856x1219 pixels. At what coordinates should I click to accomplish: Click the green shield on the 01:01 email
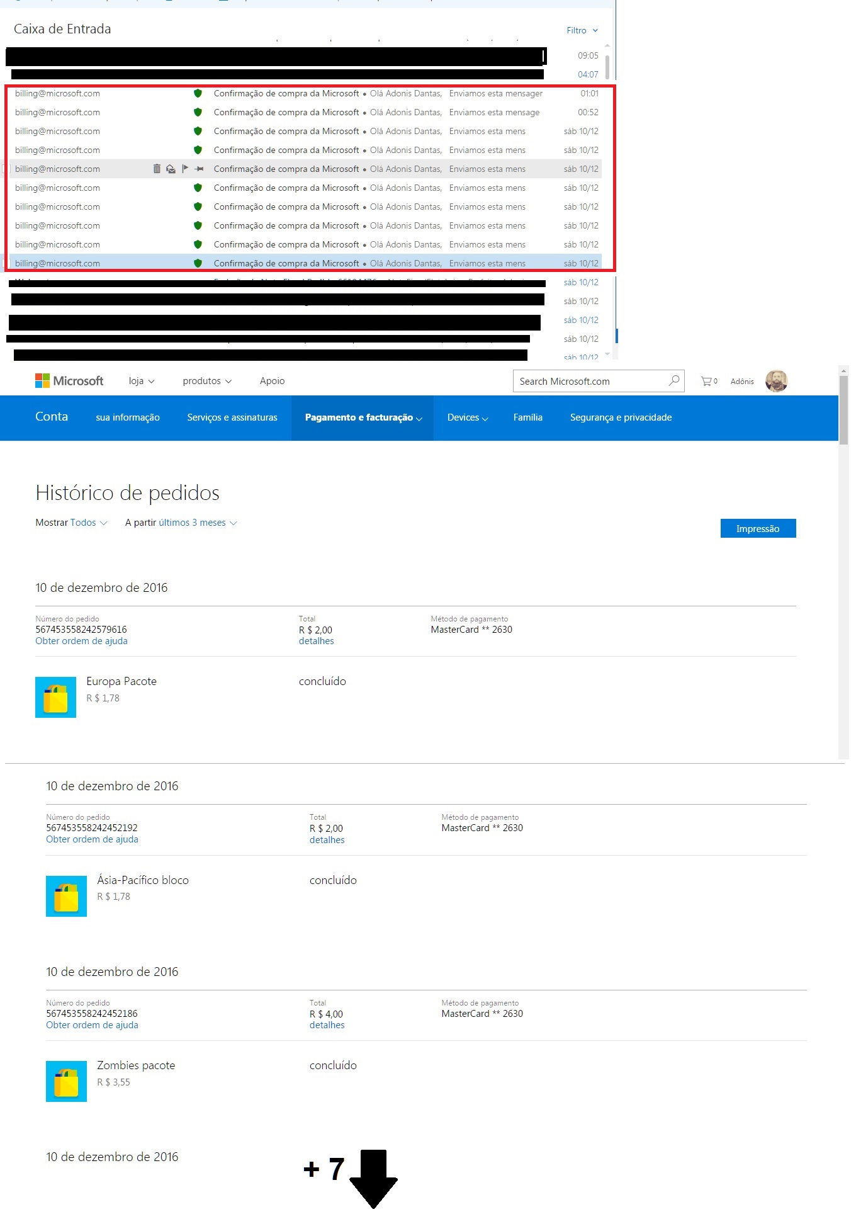pyautogui.click(x=198, y=93)
